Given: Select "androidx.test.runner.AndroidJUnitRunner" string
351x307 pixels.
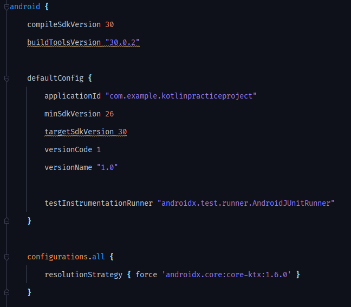Looking at the screenshot, I should [246, 203].
